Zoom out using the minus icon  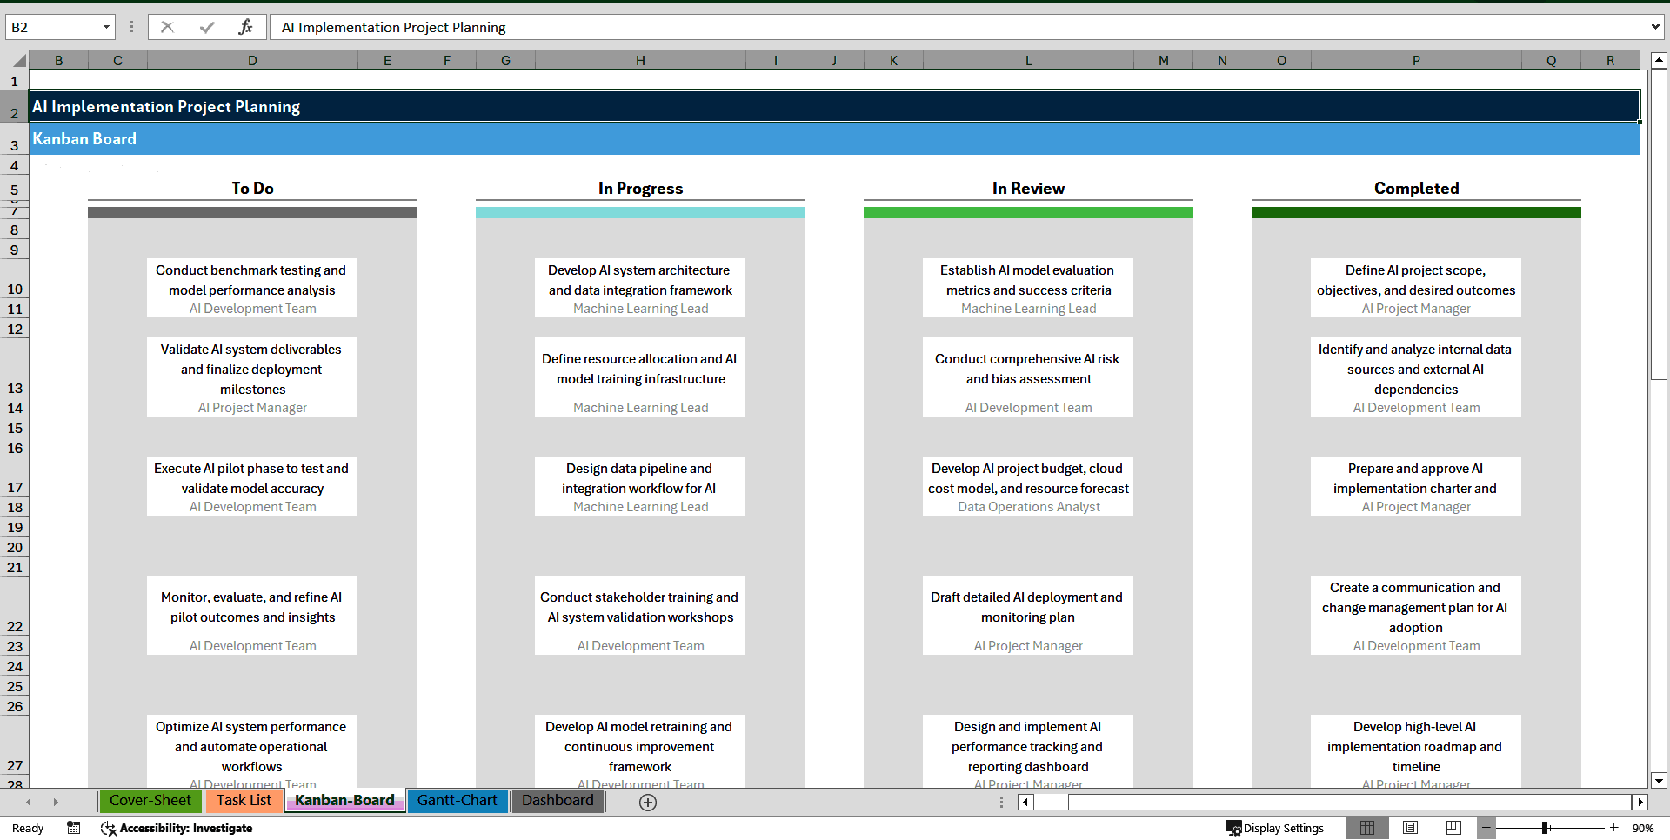[1487, 828]
